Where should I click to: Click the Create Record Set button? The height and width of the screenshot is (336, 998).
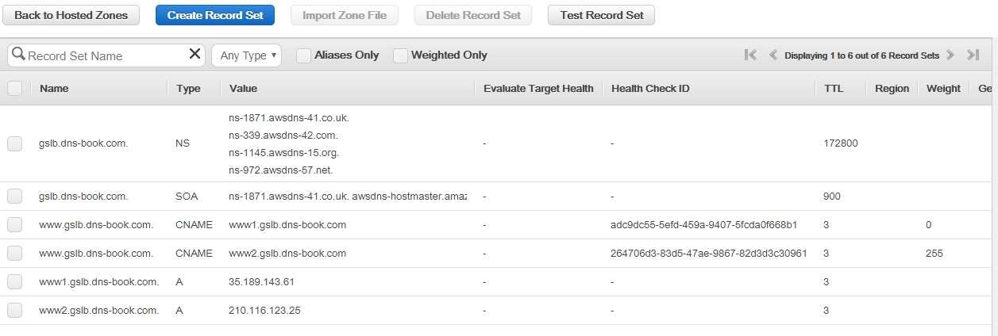pyautogui.click(x=215, y=15)
